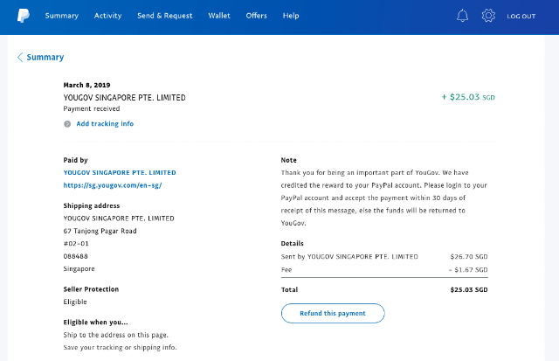Click the Refund this payment button

click(333, 313)
